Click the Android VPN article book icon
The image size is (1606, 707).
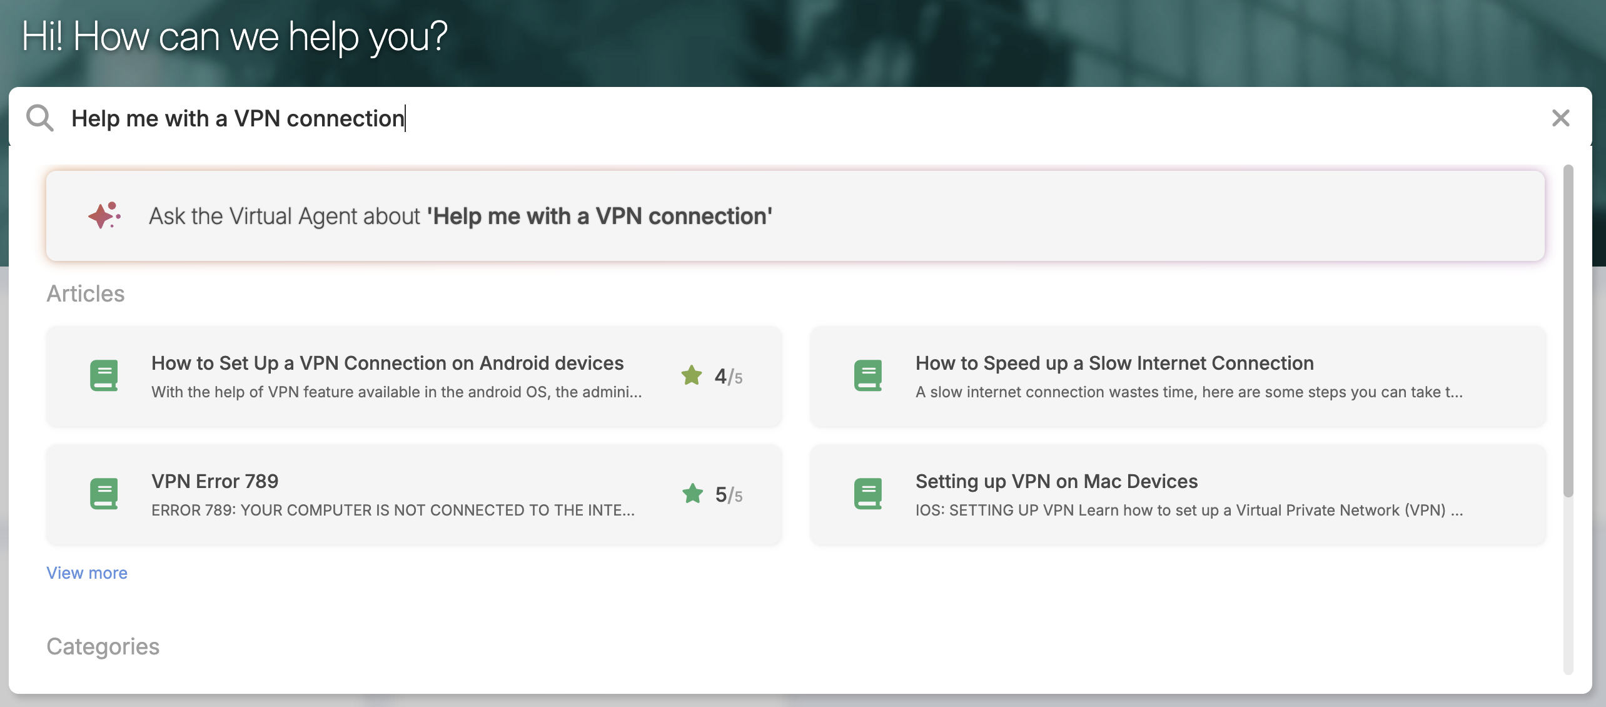(104, 375)
